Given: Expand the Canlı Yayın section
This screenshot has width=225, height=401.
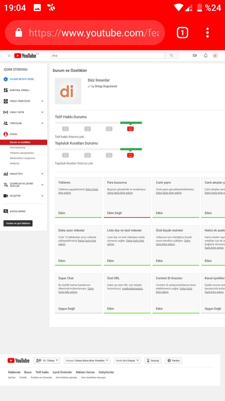Looking at the screenshot, I should tap(42, 112).
